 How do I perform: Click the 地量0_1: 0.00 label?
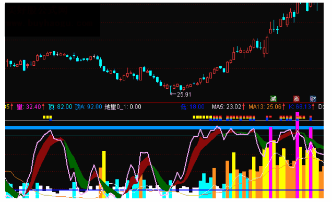(123, 106)
